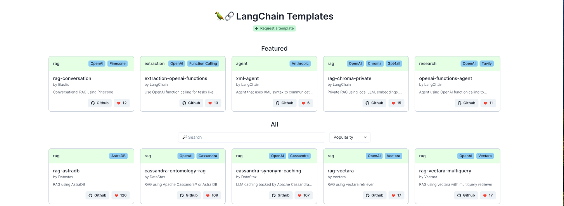Screen dimensions: 564x206
Task: Click the Function Calling tag
Action: [x=203, y=63]
